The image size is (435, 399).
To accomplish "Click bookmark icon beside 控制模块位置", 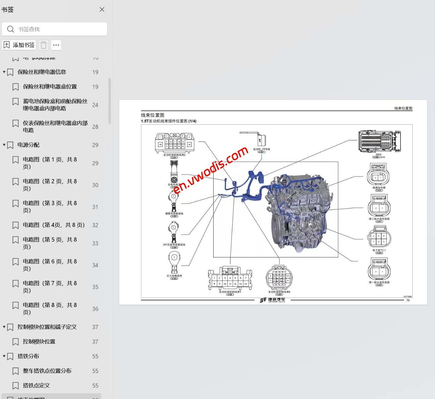I will [x=15, y=342].
